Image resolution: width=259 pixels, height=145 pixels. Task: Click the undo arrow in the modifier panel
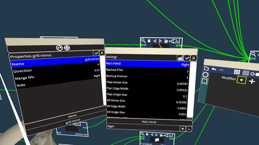point(214,69)
